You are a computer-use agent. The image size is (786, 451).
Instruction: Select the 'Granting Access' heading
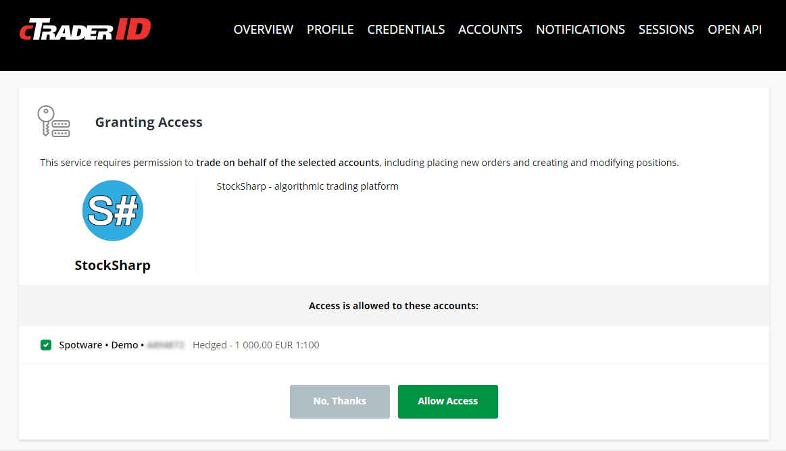149,122
